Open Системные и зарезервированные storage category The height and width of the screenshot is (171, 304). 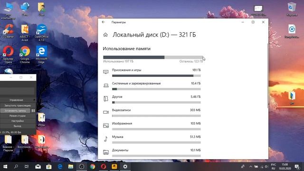point(152,86)
